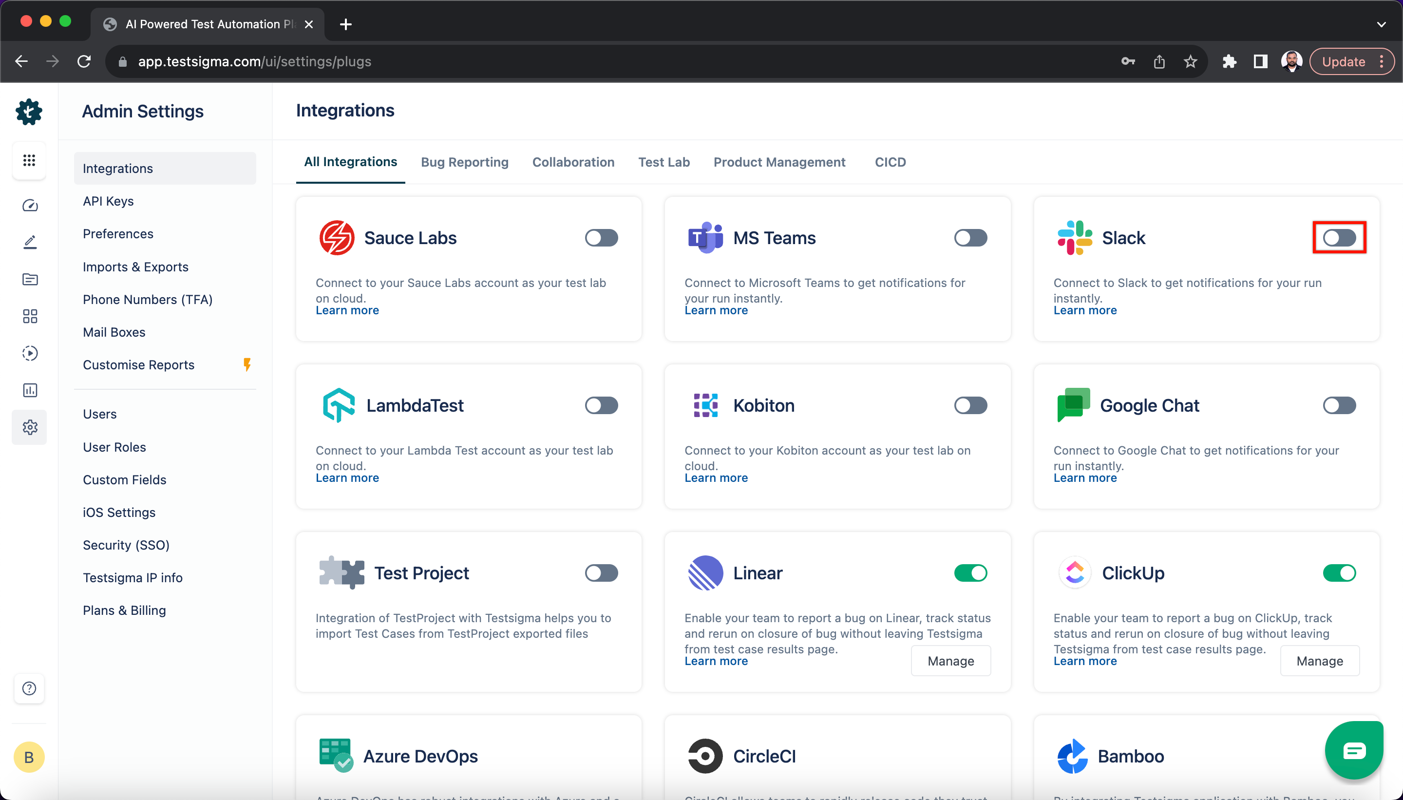Viewport: 1403px width, 800px height.
Task: Open Imports & Exports settings
Action: pyautogui.click(x=165, y=267)
